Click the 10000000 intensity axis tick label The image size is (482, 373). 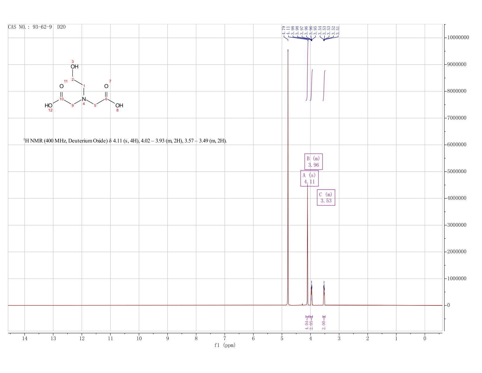pos(458,38)
